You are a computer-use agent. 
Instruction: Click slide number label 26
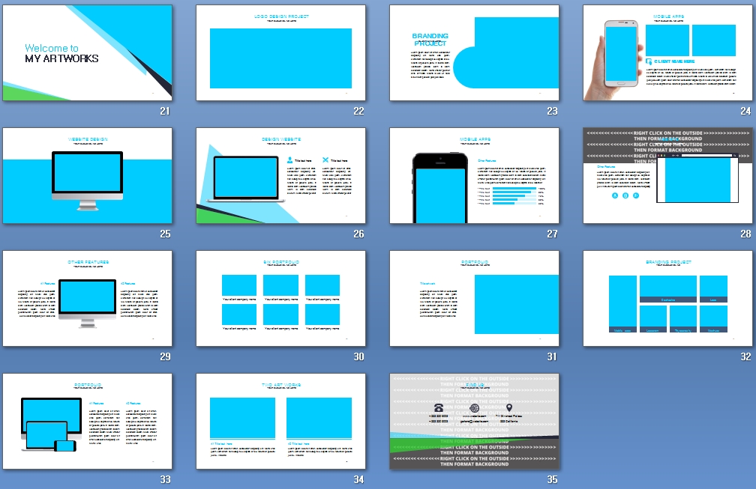point(358,234)
